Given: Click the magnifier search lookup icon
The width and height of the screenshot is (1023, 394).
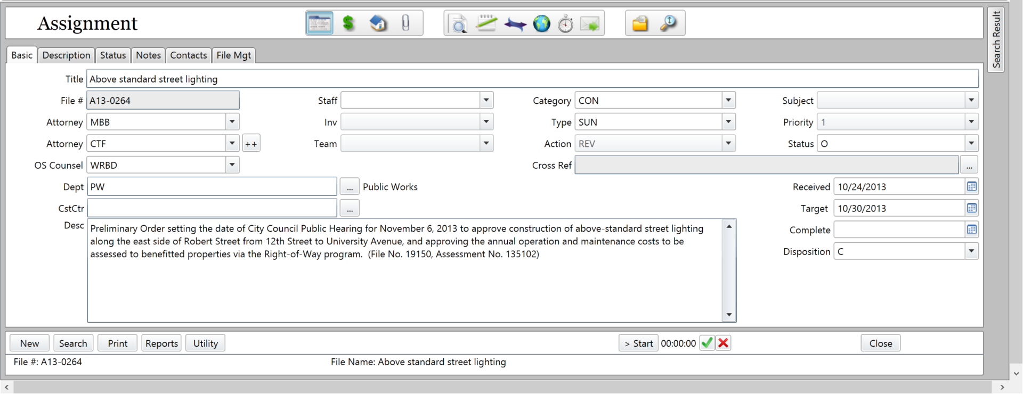Looking at the screenshot, I should click(668, 23).
